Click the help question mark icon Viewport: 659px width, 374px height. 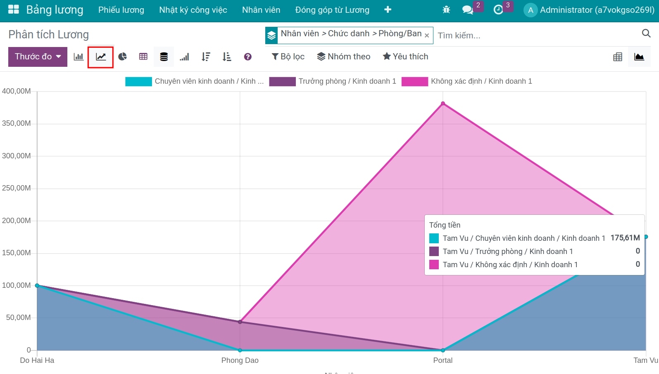tap(248, 57)
